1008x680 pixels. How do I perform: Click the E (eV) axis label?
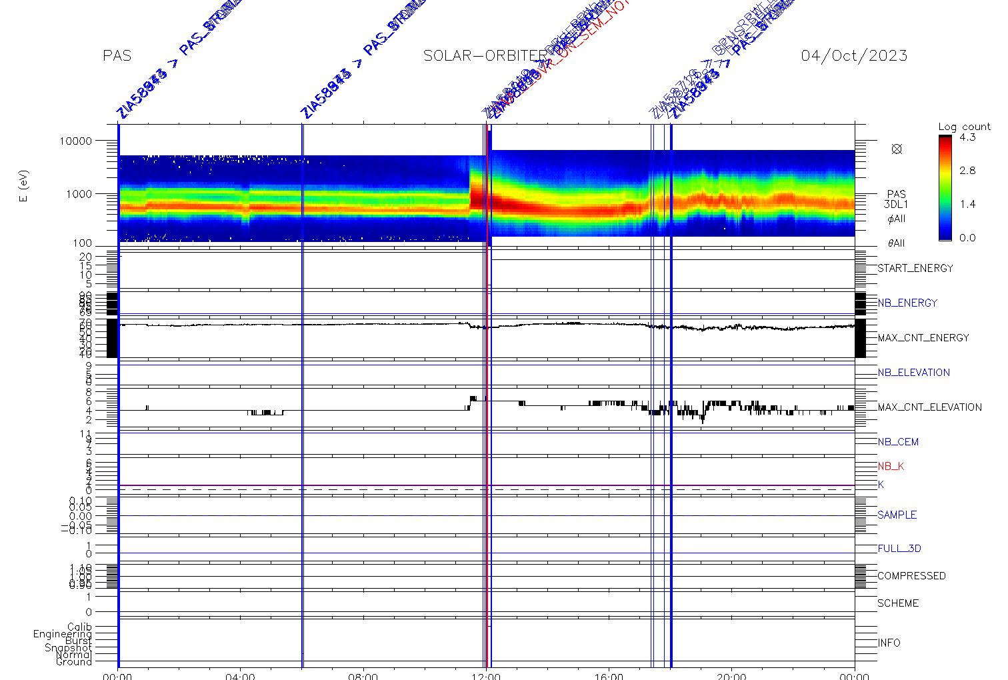(24, 187)
